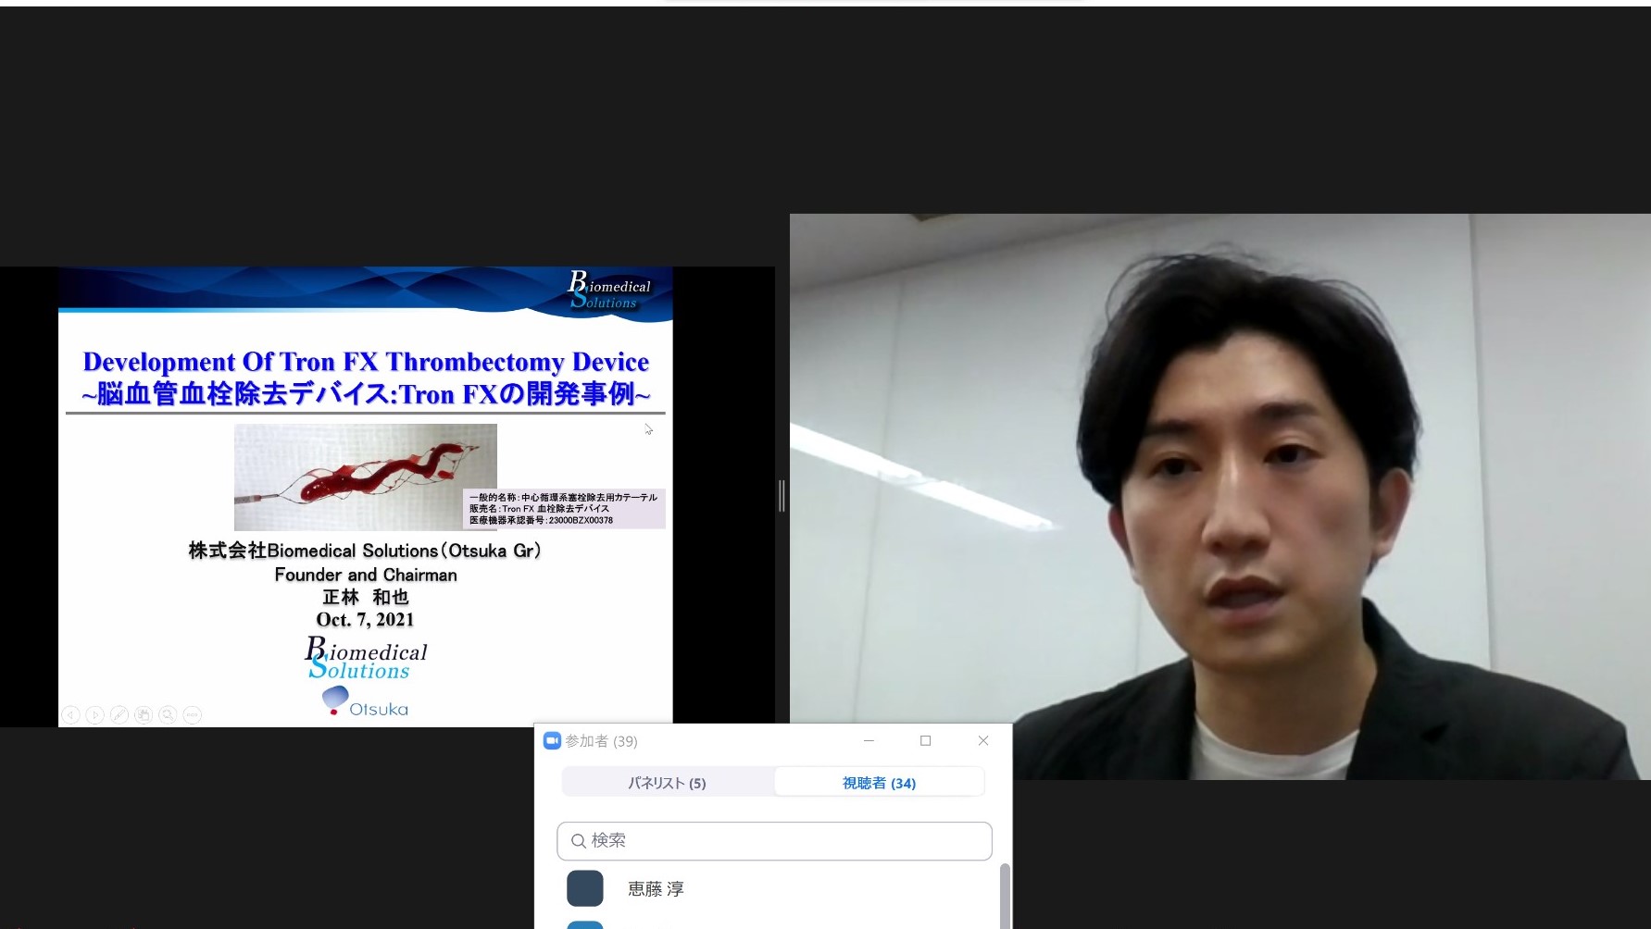Select participant name 恵藤 淳
The height and width of the screenshot is (929, 1651).
pyautogui.click(x=656, y=889)
